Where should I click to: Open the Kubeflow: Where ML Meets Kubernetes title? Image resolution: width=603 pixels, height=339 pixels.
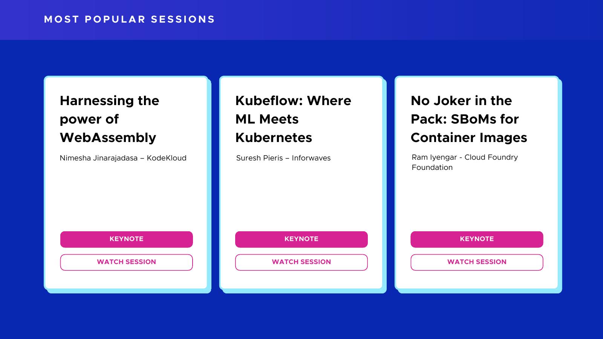[x=293, y=119]
